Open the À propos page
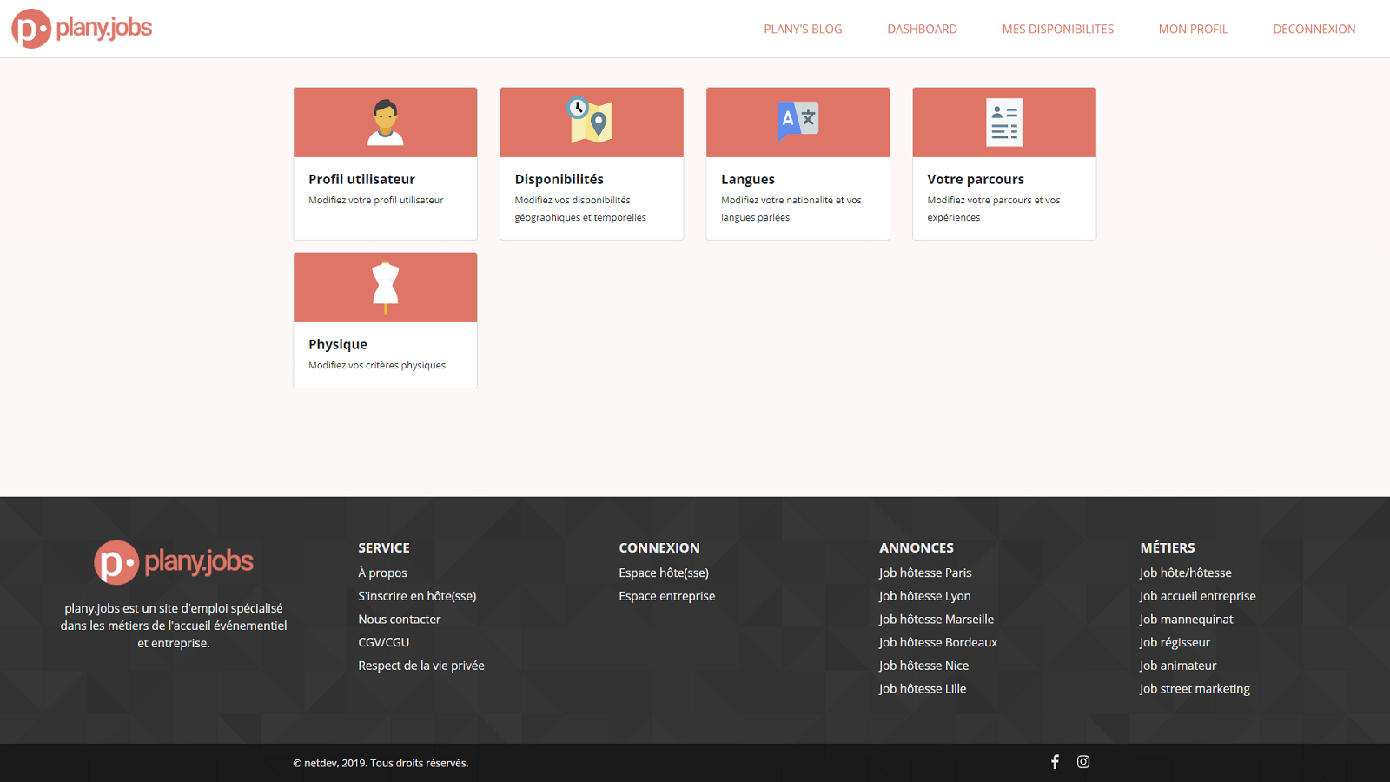This screenshot has width=1390, height=782. 381,573
